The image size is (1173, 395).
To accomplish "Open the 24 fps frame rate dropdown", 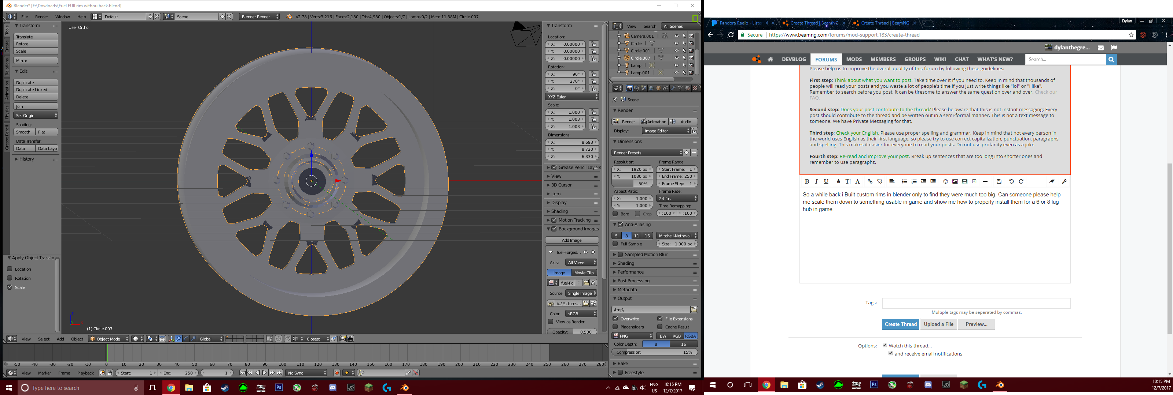I will point(677,198).
